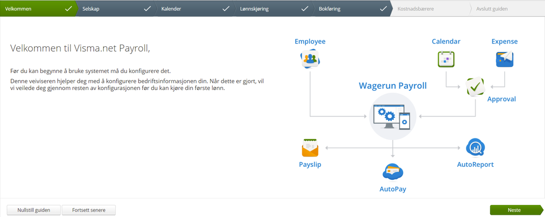Click the Payslip label text
The image size is (545, 217).
(x=310, y=165)
